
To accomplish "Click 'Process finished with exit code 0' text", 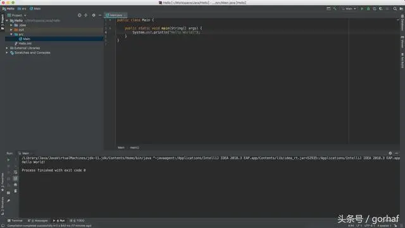I will tap(53, 171).
